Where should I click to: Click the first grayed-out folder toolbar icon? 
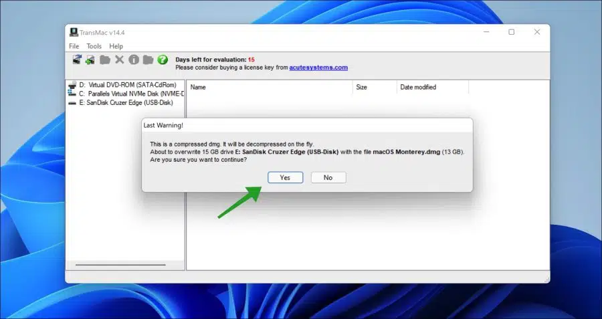click(105, 60)
